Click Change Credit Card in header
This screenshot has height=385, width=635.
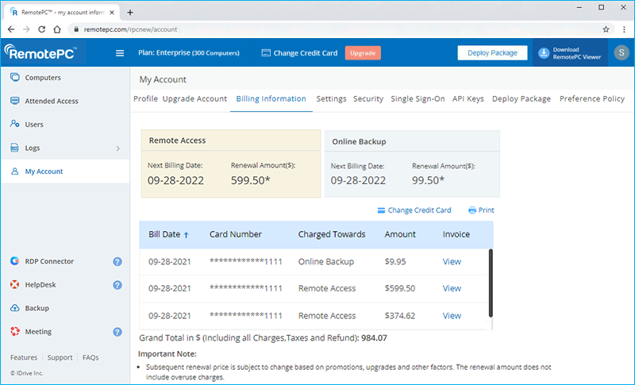(299, 53)
